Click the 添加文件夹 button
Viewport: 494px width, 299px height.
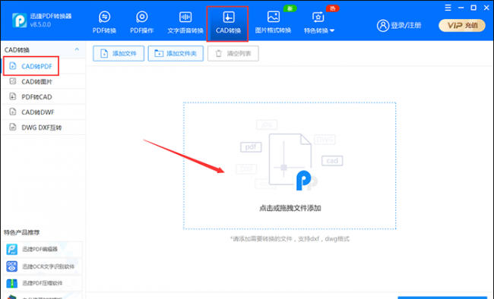(176, 54)
